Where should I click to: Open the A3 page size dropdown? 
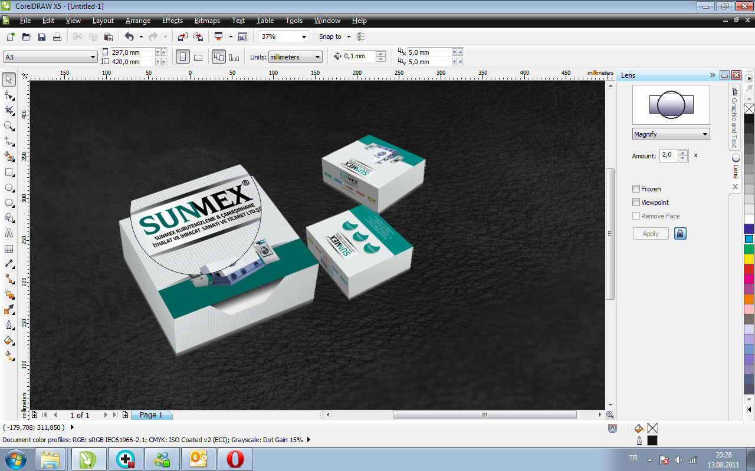tap(93, 57)
